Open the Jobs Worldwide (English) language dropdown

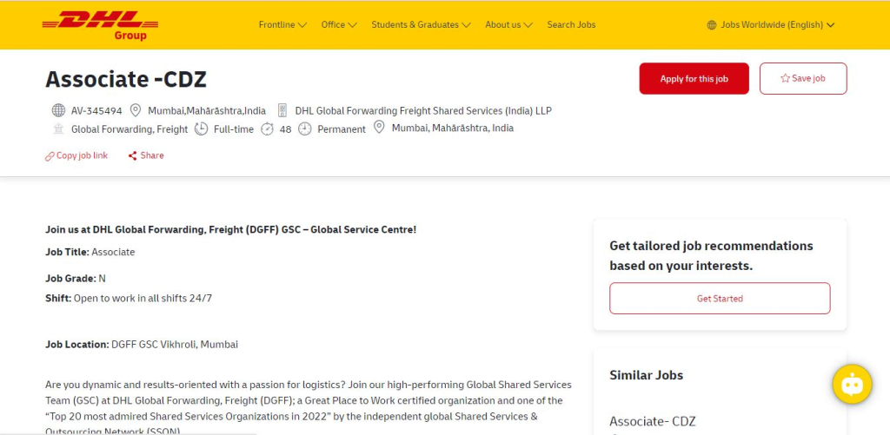click(771, 25)
